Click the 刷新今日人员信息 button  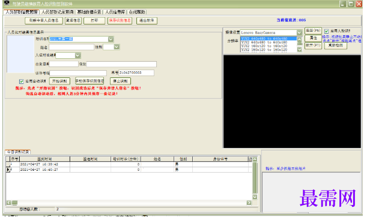[44, 20]
